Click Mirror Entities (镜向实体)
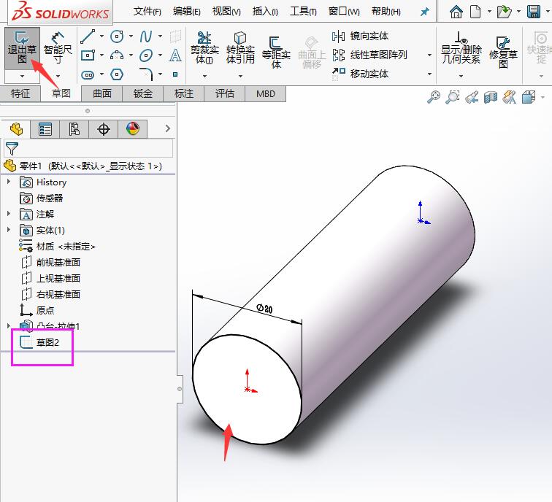552x502 pixels. pos(360,36)
